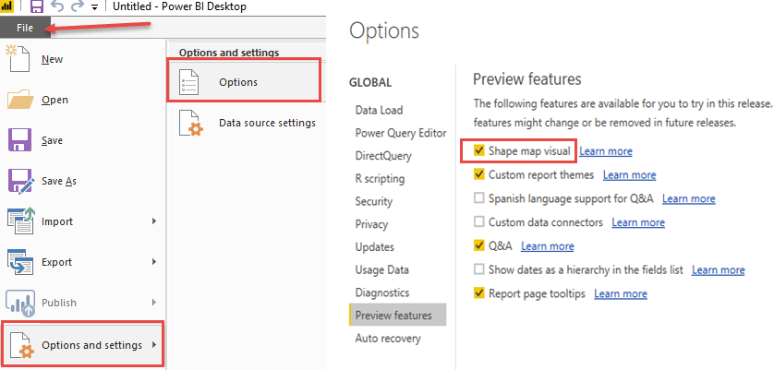Toggle Show dates as a hierarchy checkbox
Image resolution: width=774 pixels, height=370 pixels.
tap(478, 270)
